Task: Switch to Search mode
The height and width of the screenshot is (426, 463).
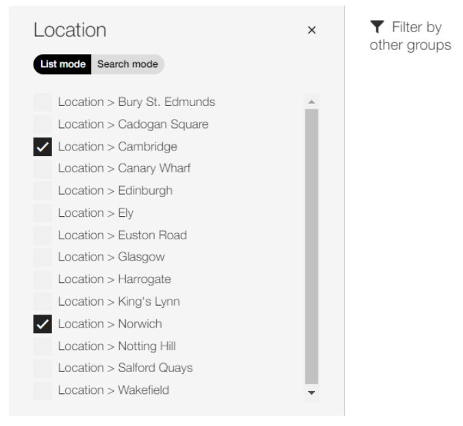Action: click(127, 64)
